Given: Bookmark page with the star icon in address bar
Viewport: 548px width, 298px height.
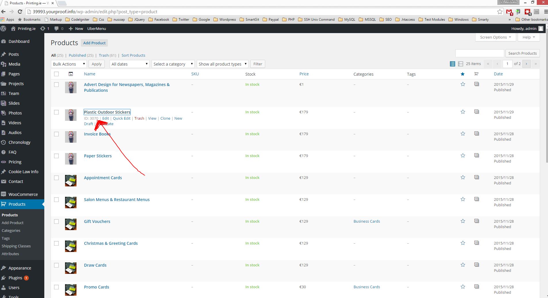Looking at the screenshot, I should click(x=500, y=12).
